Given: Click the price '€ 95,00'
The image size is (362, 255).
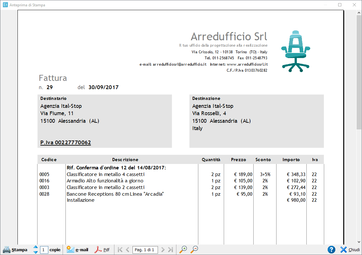Looking at the screenshot, I should [244, 194].
